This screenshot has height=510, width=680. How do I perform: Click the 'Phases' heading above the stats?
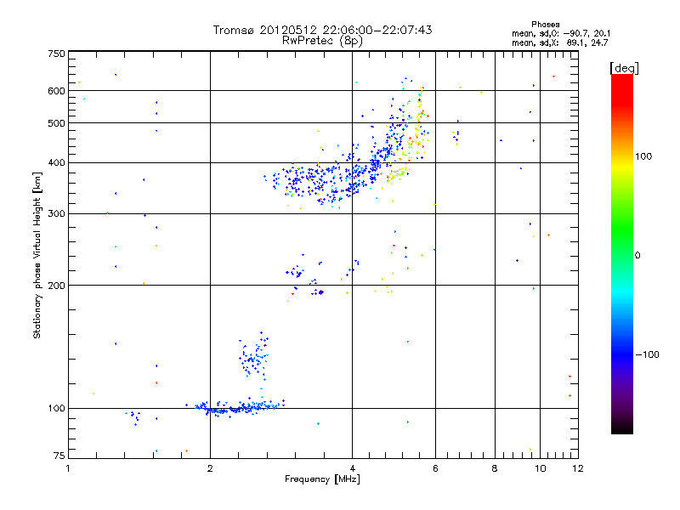click(545, 25)
